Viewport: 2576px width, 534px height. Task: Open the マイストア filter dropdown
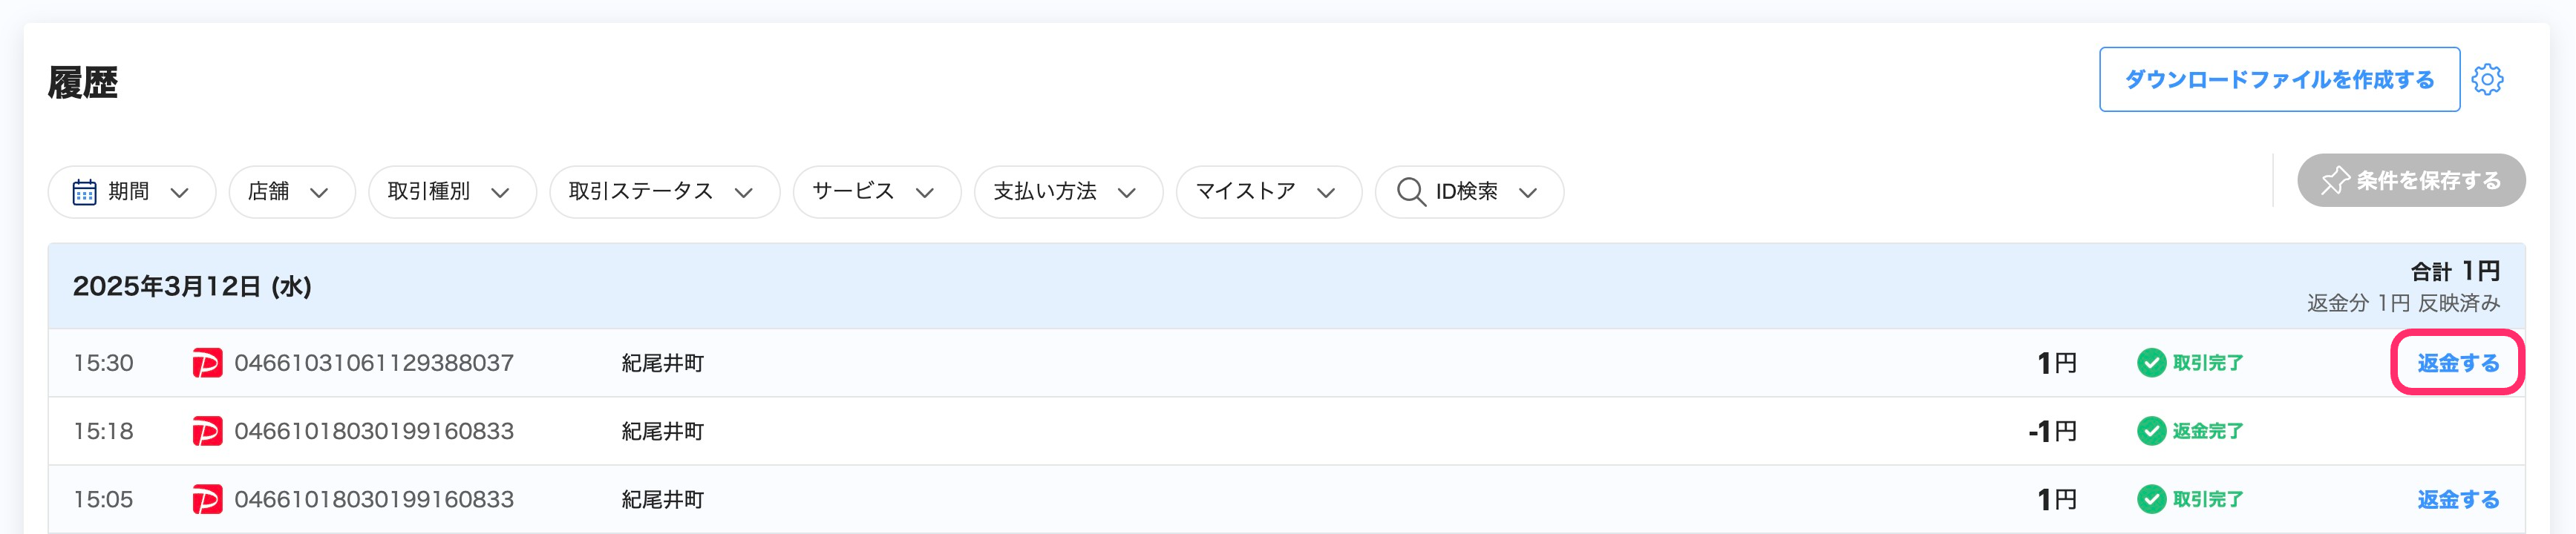[x=1269, y=191]
